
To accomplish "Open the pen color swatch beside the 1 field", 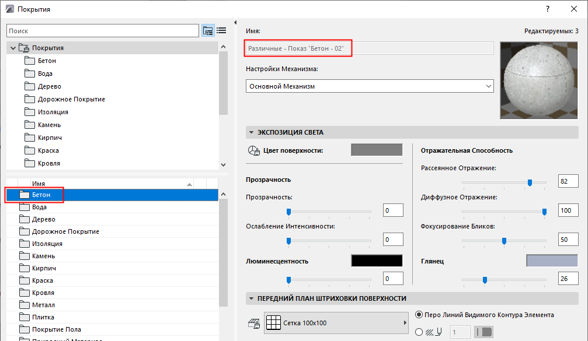I will [x=483, y=332].
